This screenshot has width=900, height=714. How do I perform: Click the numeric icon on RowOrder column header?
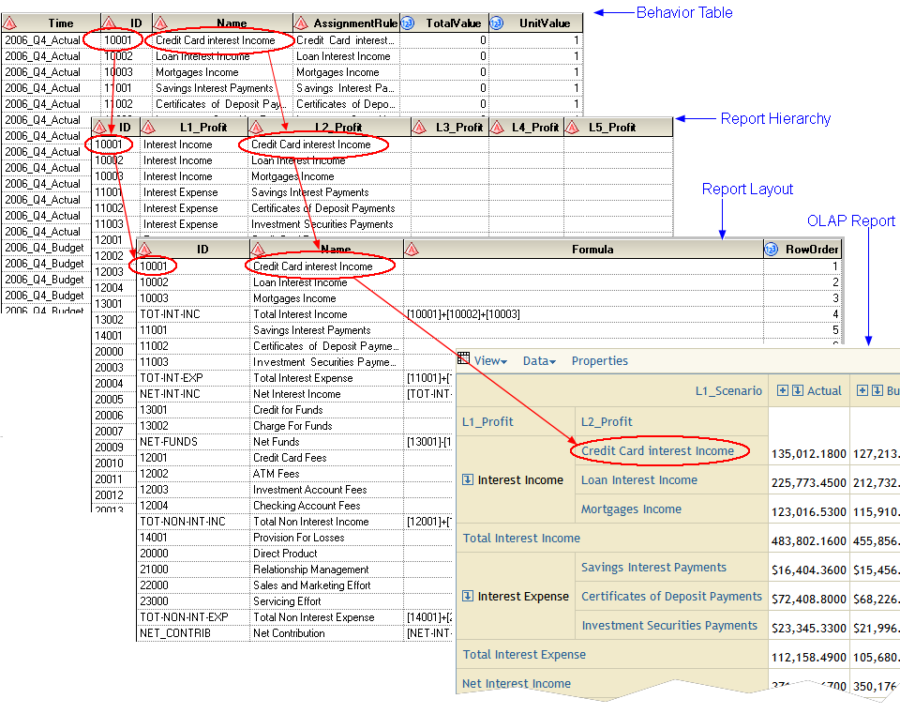click(772, 250)
